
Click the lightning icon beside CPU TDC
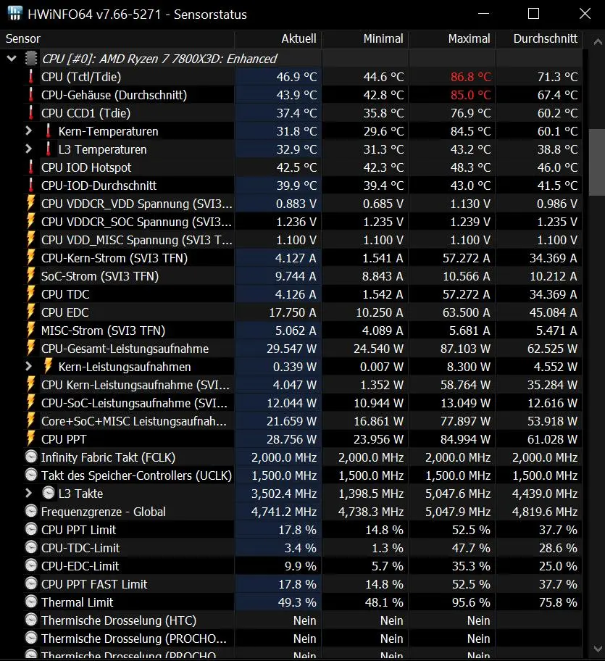(30, 294)
